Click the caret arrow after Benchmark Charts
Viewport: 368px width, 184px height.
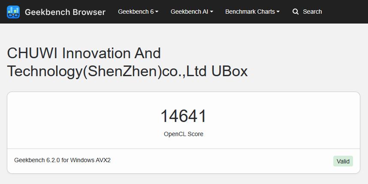278,12
